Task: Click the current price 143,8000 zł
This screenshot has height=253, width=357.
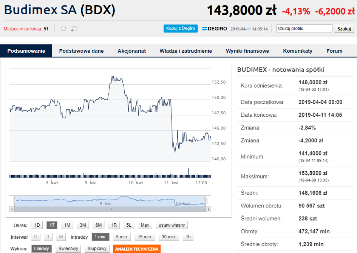Action: 242,11
